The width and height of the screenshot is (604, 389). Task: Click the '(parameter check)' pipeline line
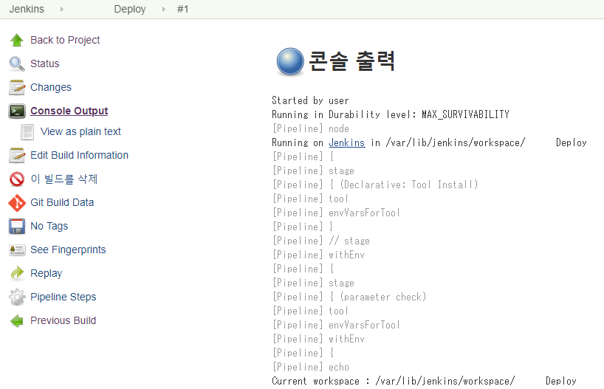349,297
